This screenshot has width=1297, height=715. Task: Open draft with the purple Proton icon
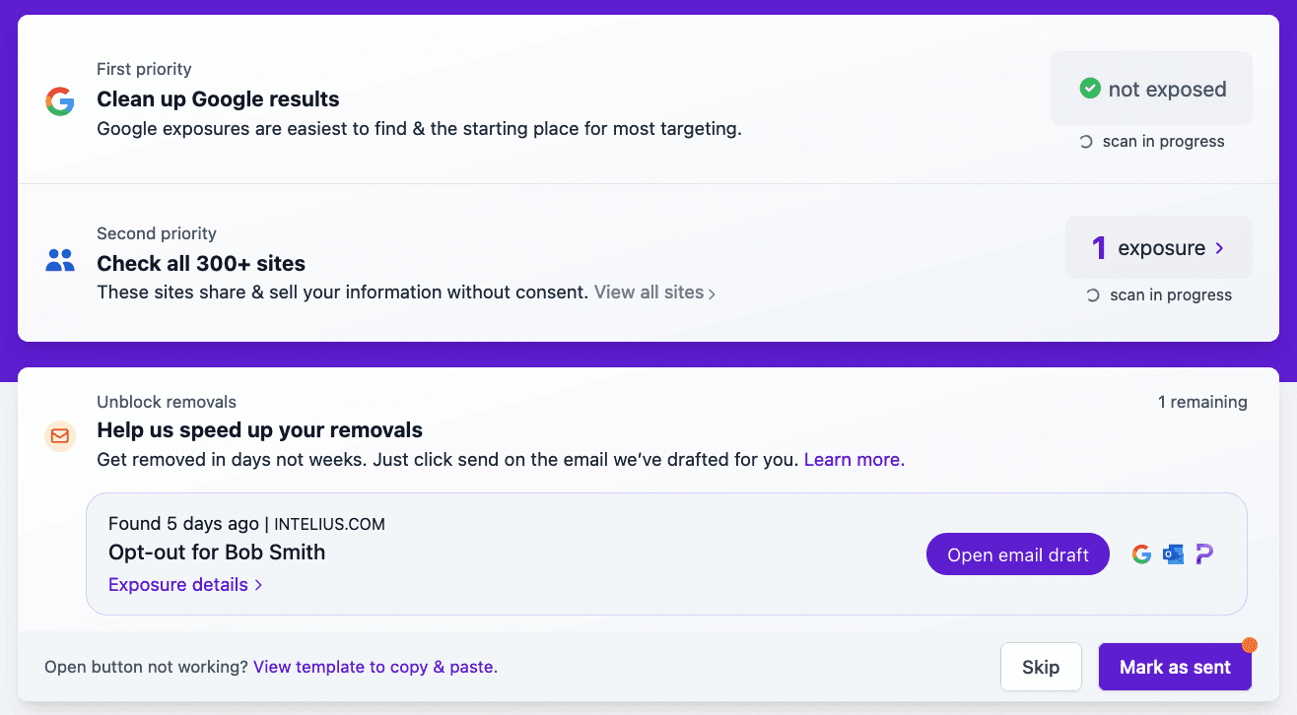pyautogui.click(x=1204, y=554)
